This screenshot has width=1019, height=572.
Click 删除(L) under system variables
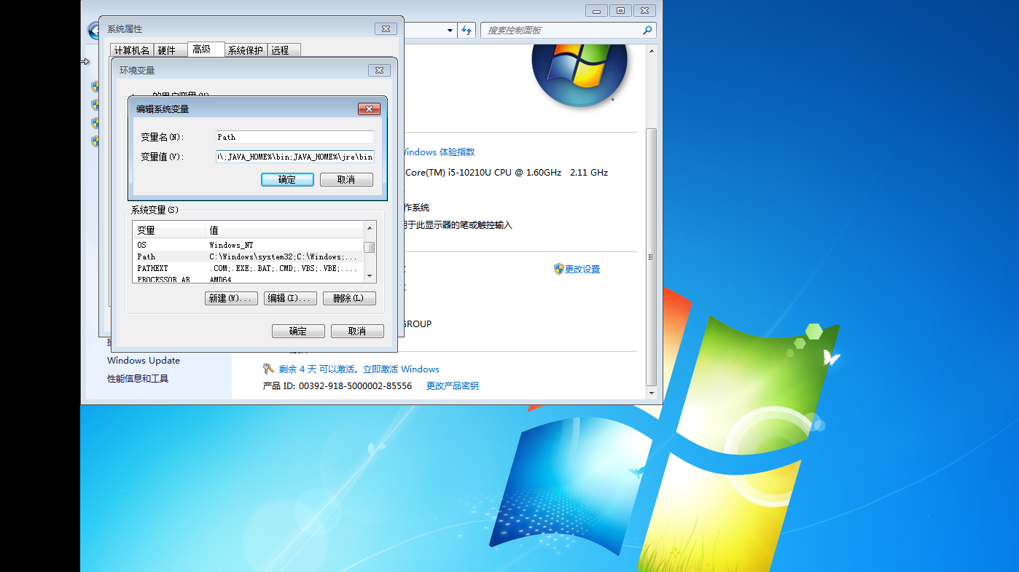(349, 298)
